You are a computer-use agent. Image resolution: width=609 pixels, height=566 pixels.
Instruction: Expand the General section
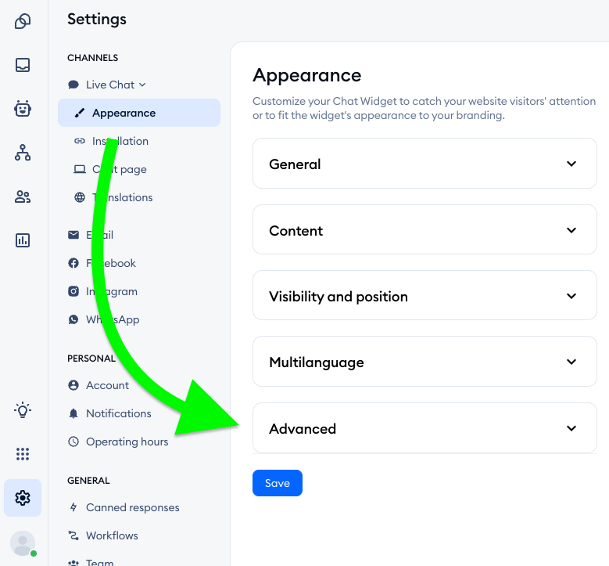coord(425,164)
